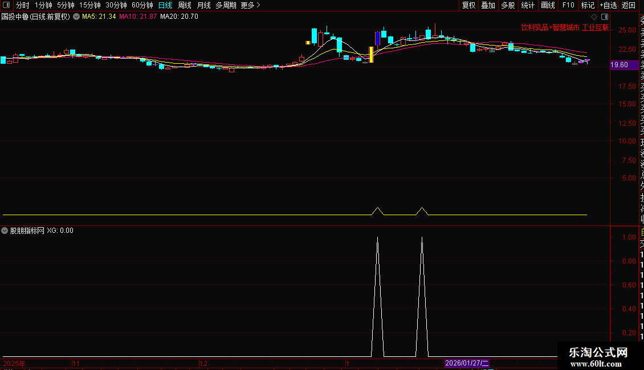The image size is (644, 370).
Task: Click the 19.60 current price tag
Action: point(624,65)
